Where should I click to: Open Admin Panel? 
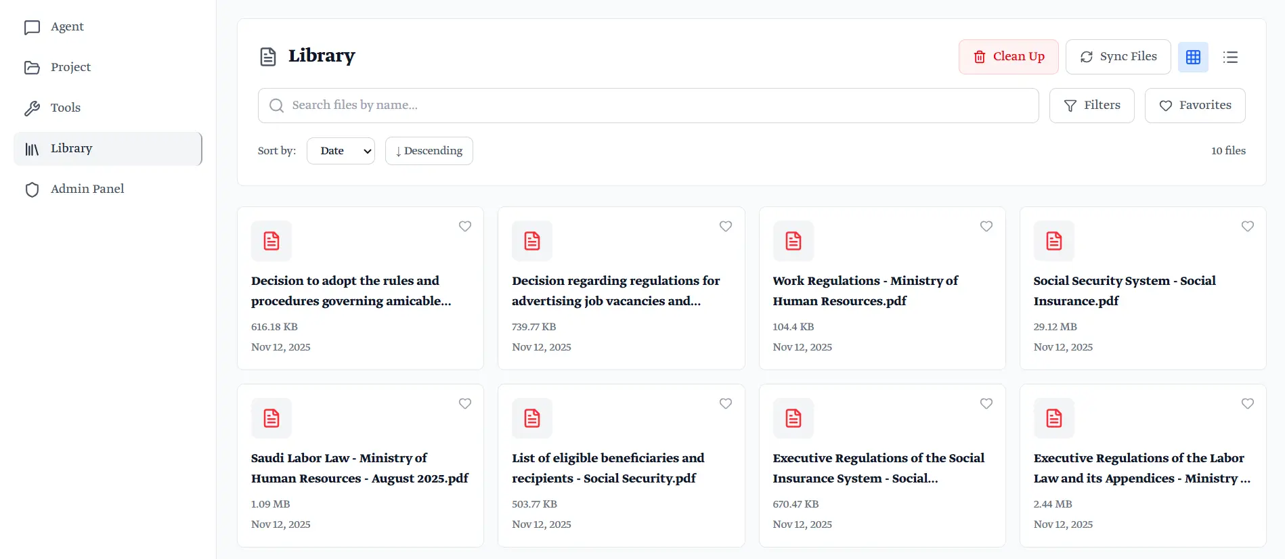(x=108, y=189)
